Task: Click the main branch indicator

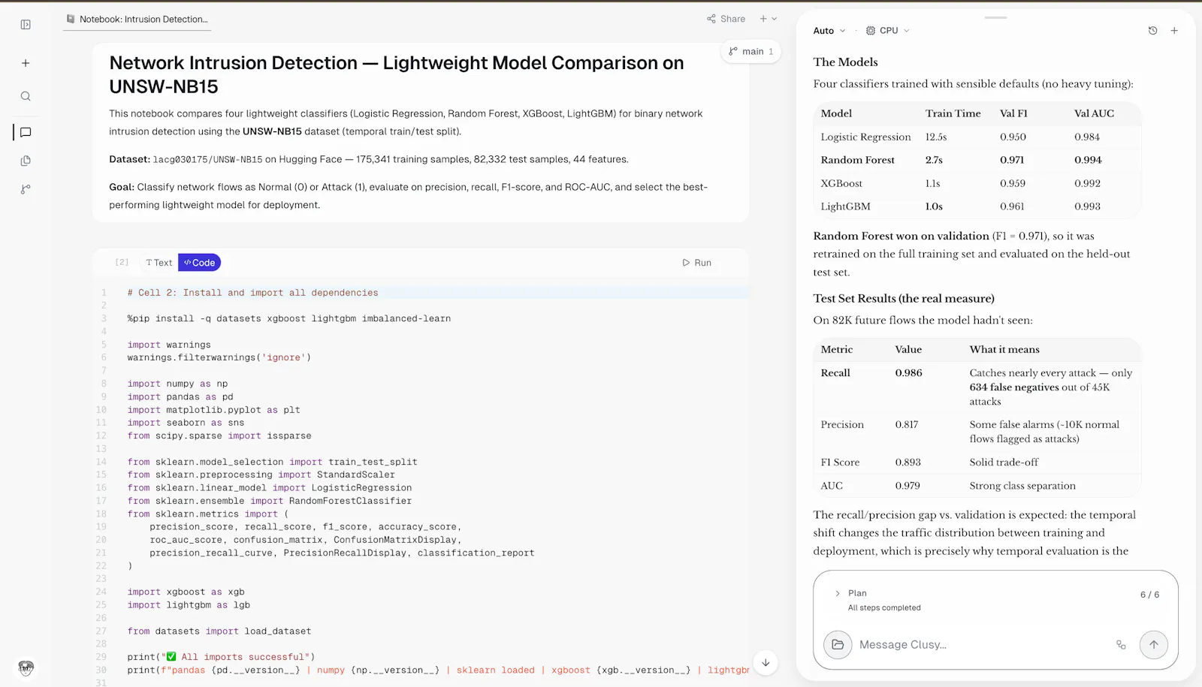Action: pos(750,51)
